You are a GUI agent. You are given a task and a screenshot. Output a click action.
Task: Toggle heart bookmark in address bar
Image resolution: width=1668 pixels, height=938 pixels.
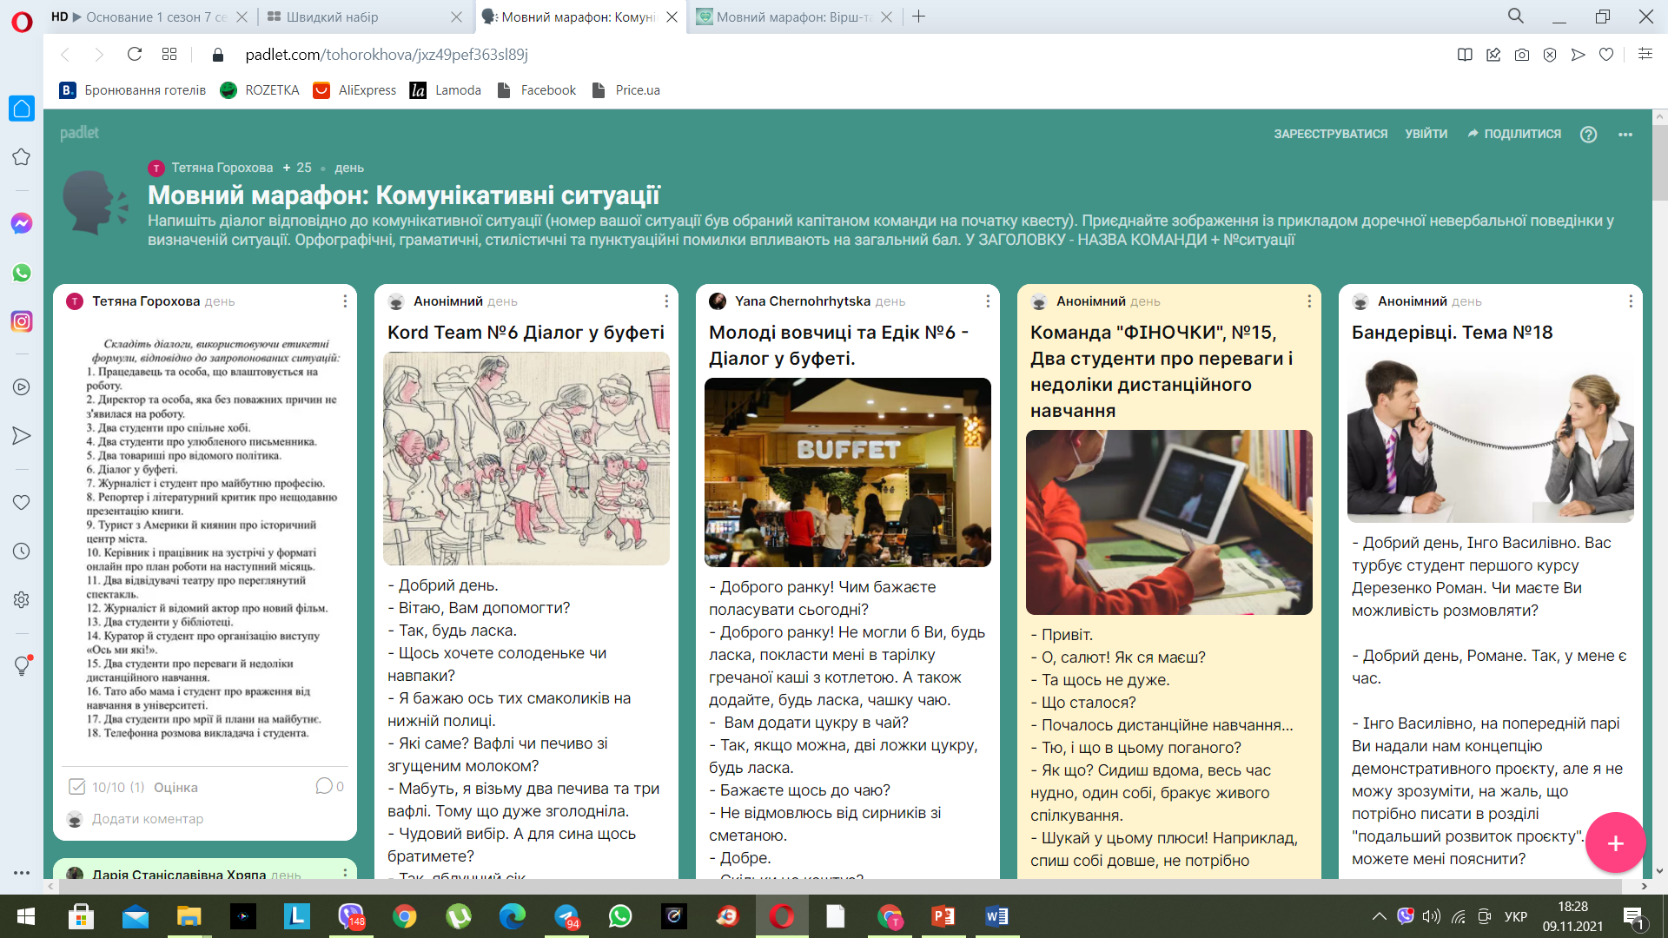[1606, 55]
